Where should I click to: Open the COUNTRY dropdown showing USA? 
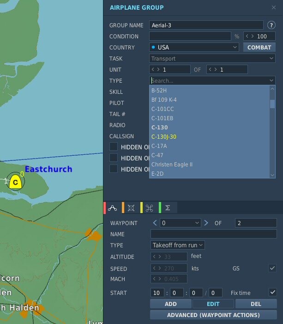(194, 47)
